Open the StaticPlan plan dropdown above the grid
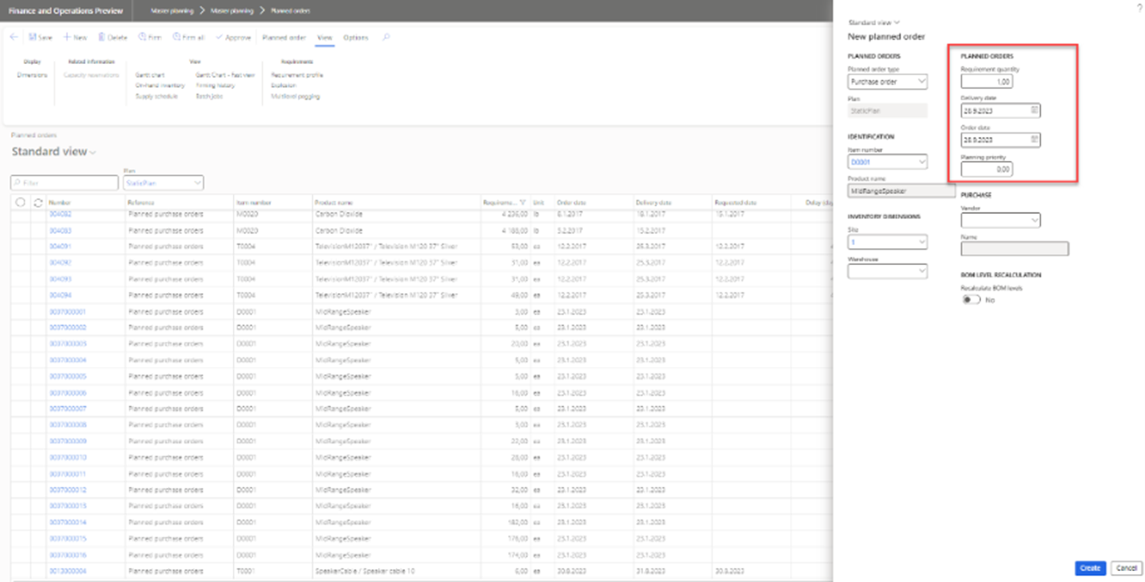Image resolution: width=1145 pixels, height=582 pixels. pos(163,183)
